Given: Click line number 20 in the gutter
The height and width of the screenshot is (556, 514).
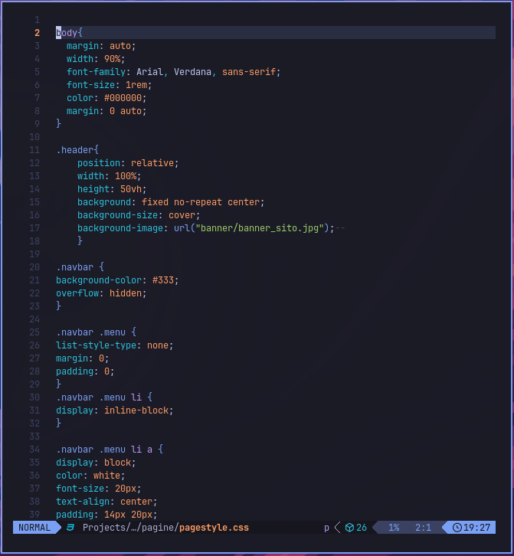Looking at the screenshot, I should [x=34, y=267].
